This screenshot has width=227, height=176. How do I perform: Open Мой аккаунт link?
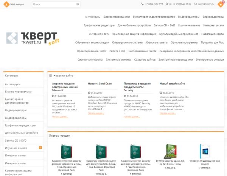click(17, 4)
